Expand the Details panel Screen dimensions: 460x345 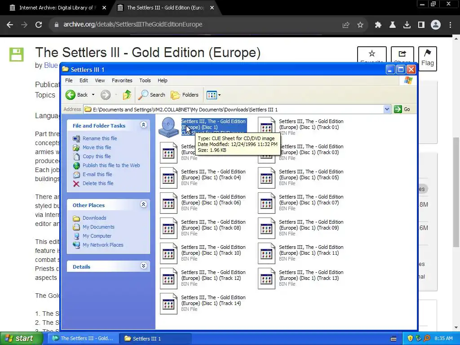click(143, 266)
